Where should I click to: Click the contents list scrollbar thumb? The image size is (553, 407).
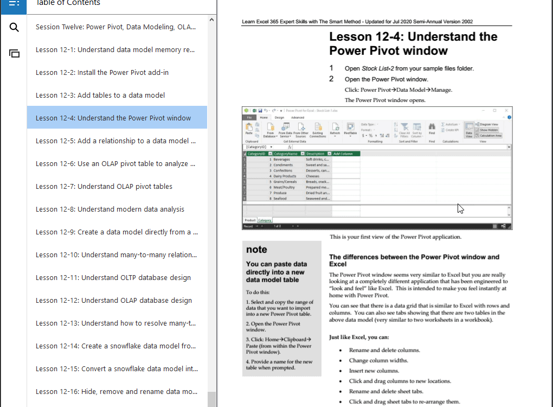(x=211, y=399)
